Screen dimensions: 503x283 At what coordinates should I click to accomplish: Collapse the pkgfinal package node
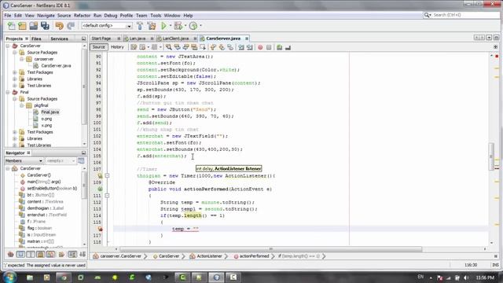[x=22, y=105]
